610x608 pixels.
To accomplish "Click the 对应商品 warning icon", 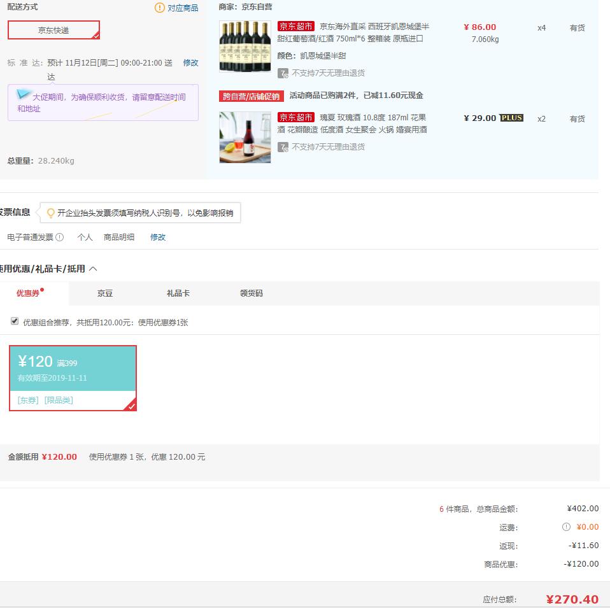I will 159,8.
